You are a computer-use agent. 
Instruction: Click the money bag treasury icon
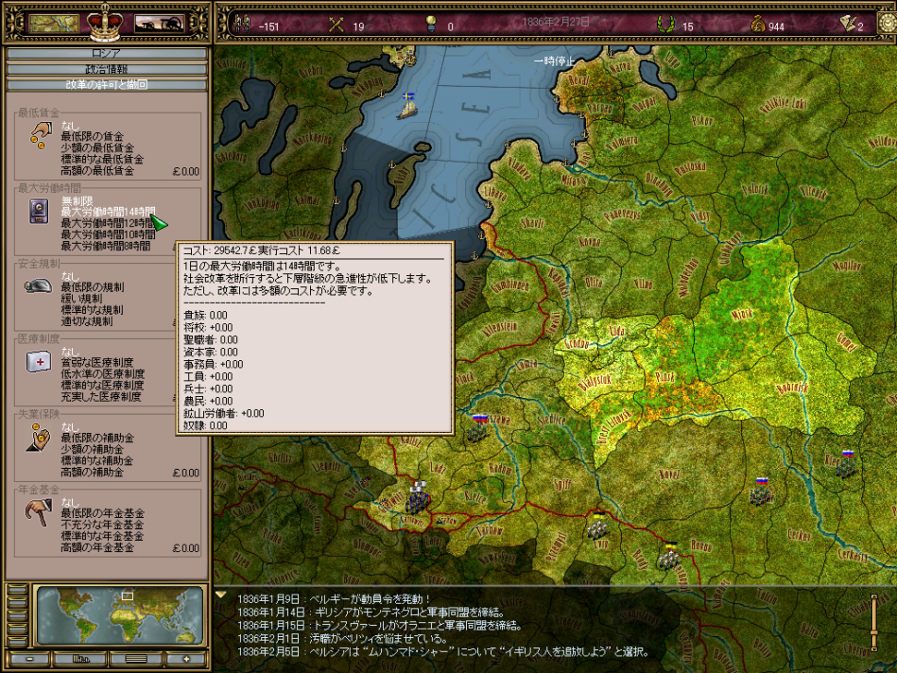tap(758, 24)
